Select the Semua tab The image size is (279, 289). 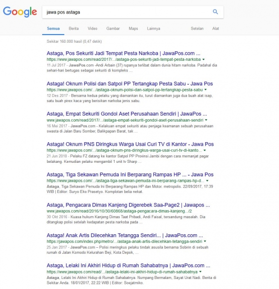pos(53,29)
